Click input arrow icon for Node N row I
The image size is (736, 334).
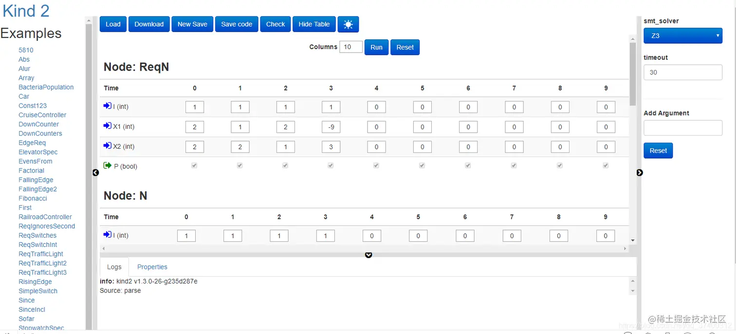click(108, 235)
